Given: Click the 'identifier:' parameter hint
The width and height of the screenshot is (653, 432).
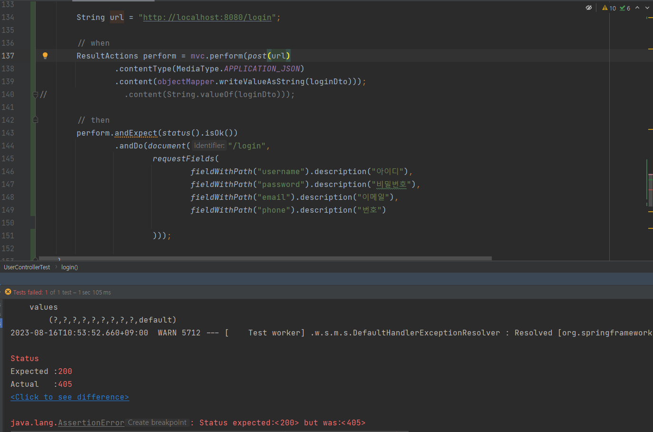Looking at the screenshot, I should point(209,146).
